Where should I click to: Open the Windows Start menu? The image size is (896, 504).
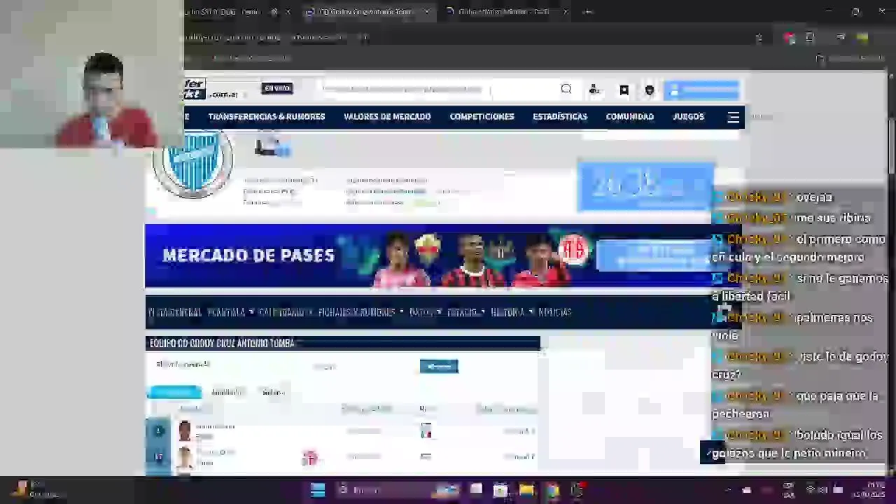tap(318, 489)
